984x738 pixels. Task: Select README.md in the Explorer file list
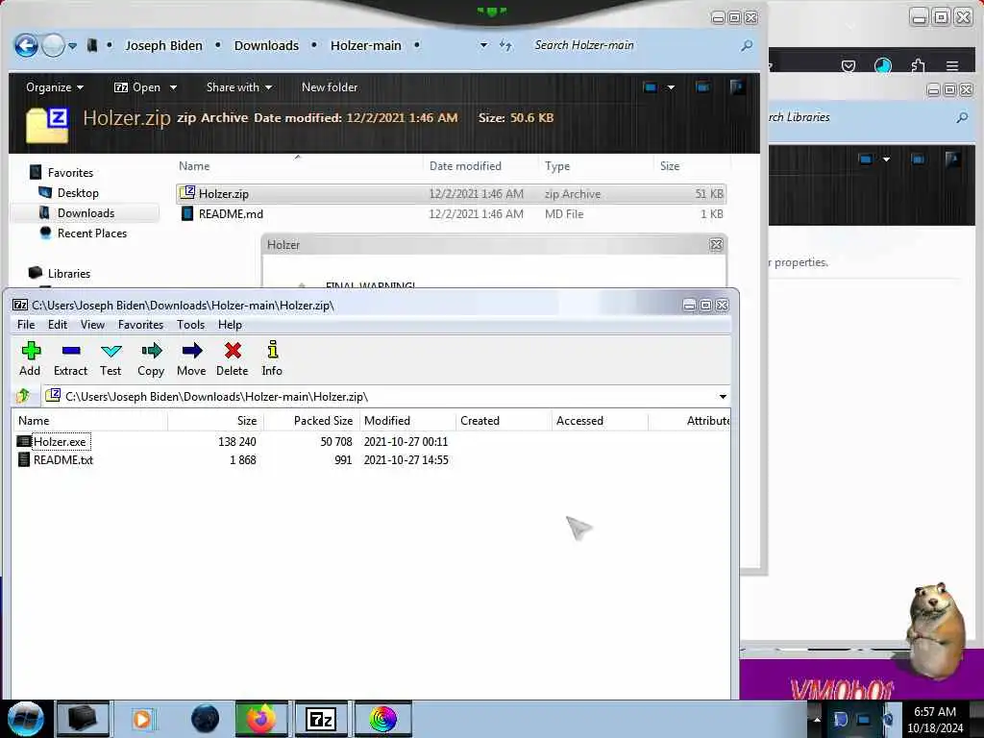pos(451,214)
